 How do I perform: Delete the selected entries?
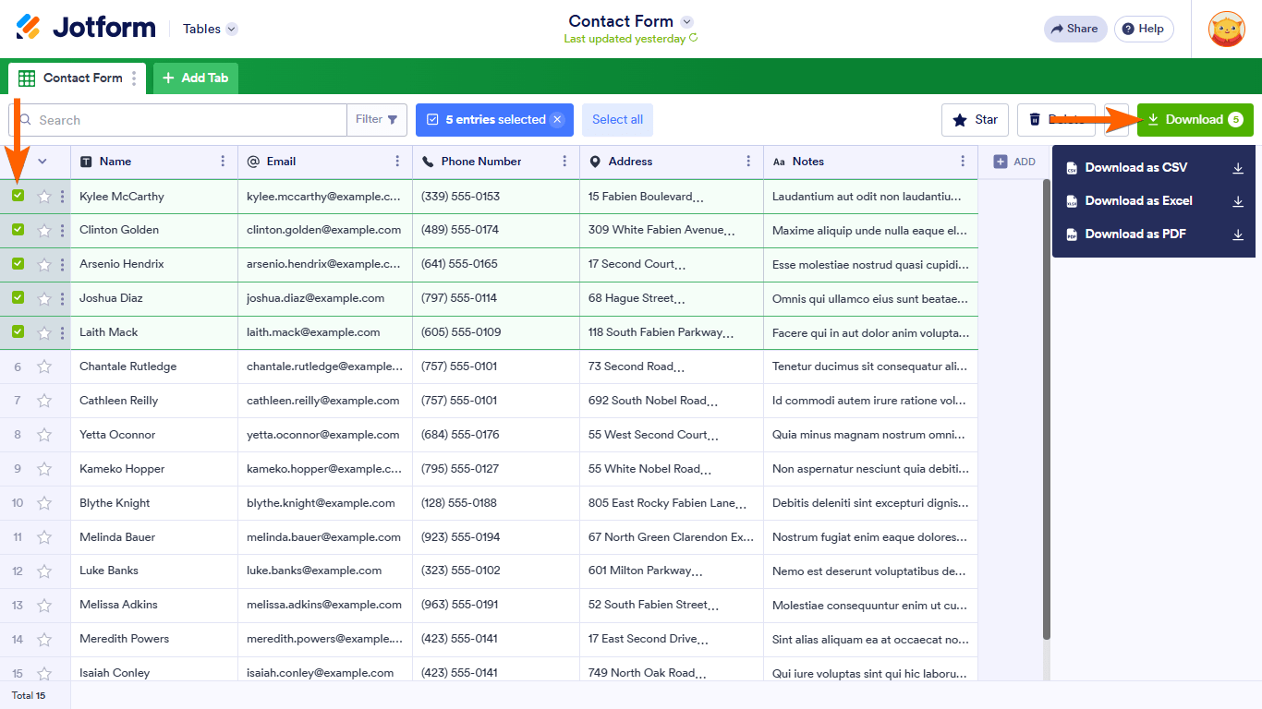pos(1056,119)
